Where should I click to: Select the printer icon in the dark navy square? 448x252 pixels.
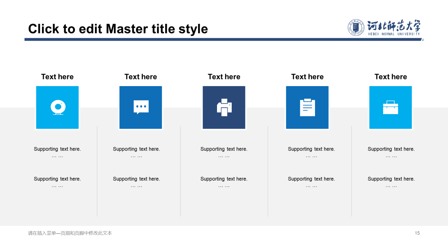[x=224, y=107]
